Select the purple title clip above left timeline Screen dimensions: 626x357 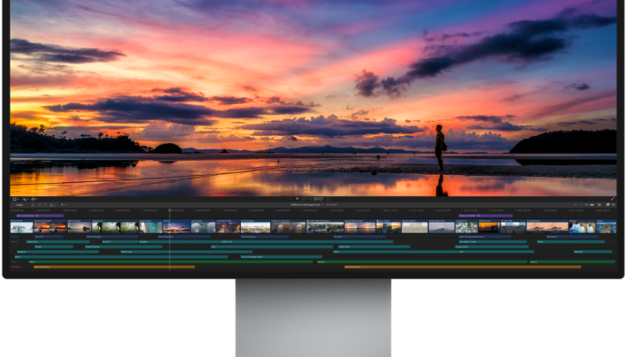[x=39, y=216]
